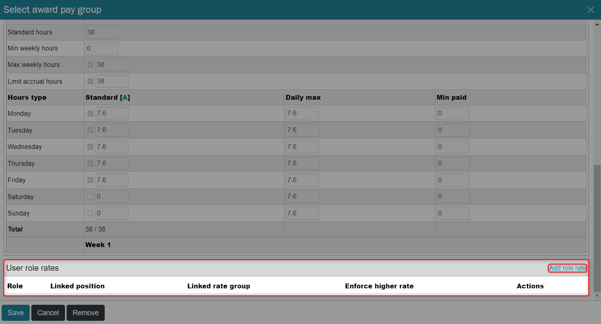The height and width of the screenshot is (324, 601).
Task: Toggle Tuesday standard hours checkbox
Action: pos(90,130)
